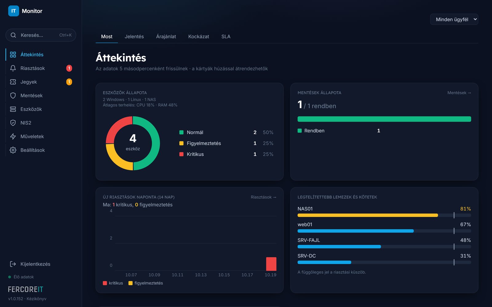
Task: Select Áttekintés in the sidebar
Action: (x=41, y=55)
